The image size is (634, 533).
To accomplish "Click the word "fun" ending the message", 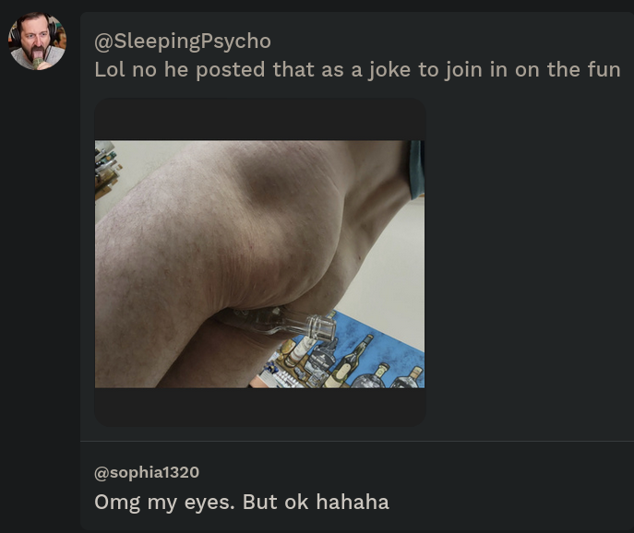I will pyautogui.click(x=604, y=69).
